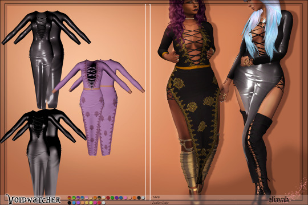Choose magenta swatch in Leather/Latex row
Viewport: 308px width, 205px height.
[95, 203]
